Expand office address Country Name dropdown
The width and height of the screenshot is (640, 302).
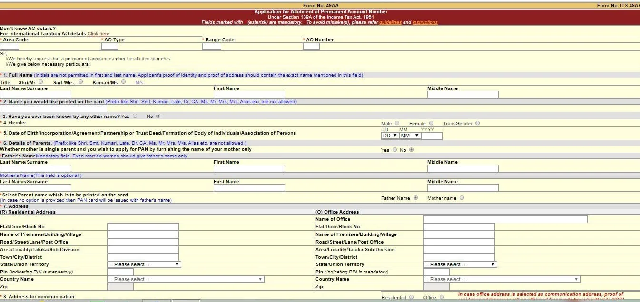[x=502, y=279]
